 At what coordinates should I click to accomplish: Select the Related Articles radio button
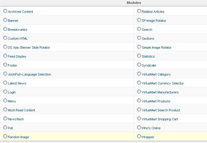tap(139, 11)
